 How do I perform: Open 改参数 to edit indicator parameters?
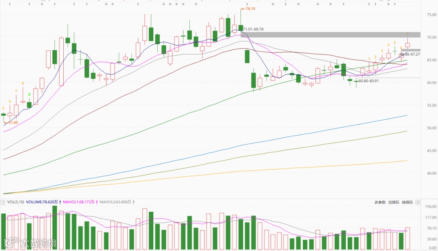tap(380, 202)
